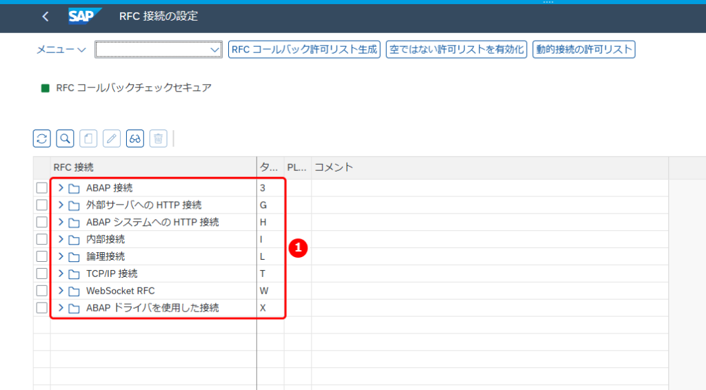
Task: Expand the WebSocket RFC node
Action: (61, 291)
